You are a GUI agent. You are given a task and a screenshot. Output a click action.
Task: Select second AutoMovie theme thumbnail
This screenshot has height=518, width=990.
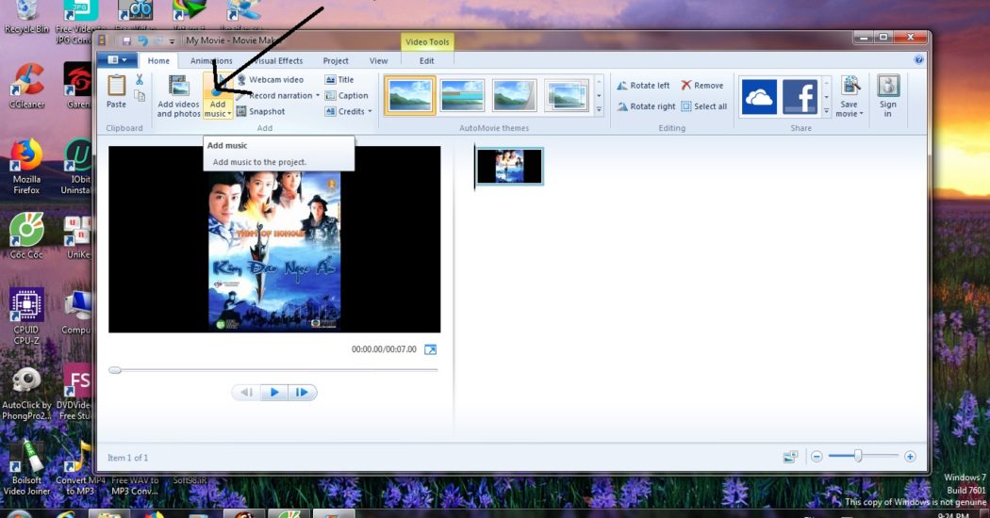click(462, 96)
